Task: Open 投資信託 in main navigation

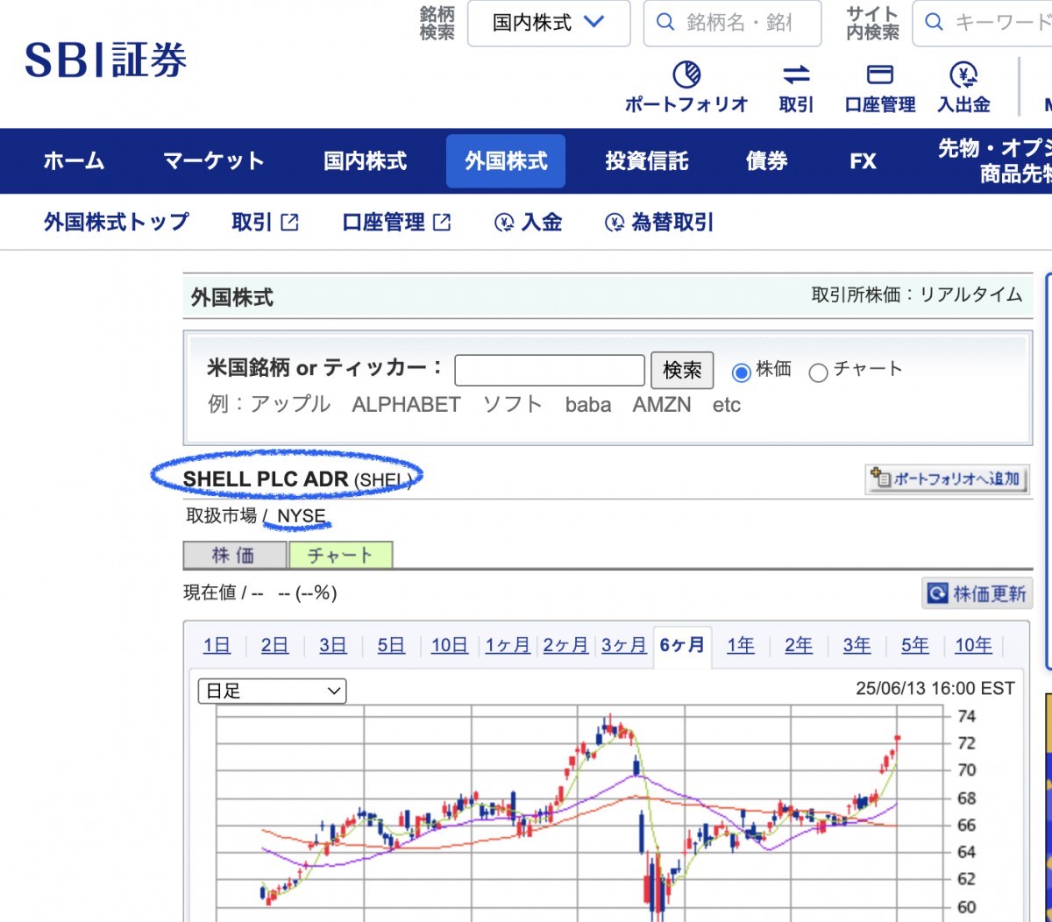Action: (x=647, y=161)
